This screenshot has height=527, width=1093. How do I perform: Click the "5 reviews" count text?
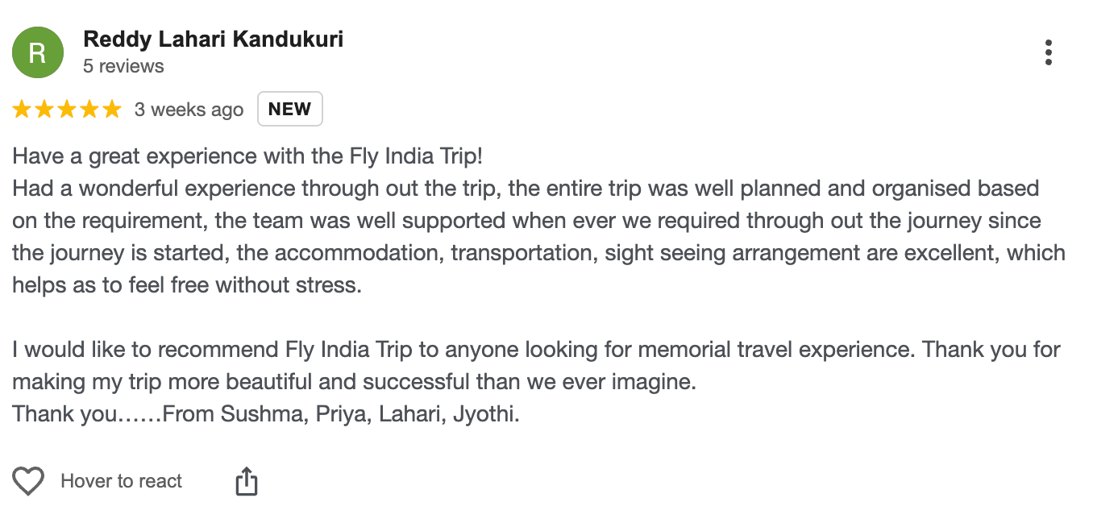coord(123,66)
